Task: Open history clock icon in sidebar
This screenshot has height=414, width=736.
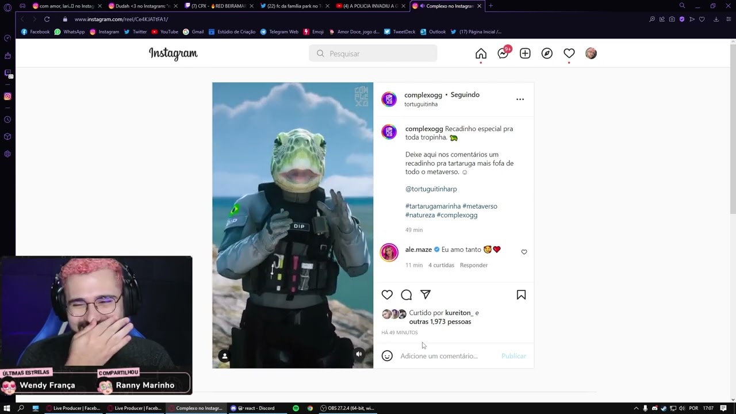Action: 7,120
